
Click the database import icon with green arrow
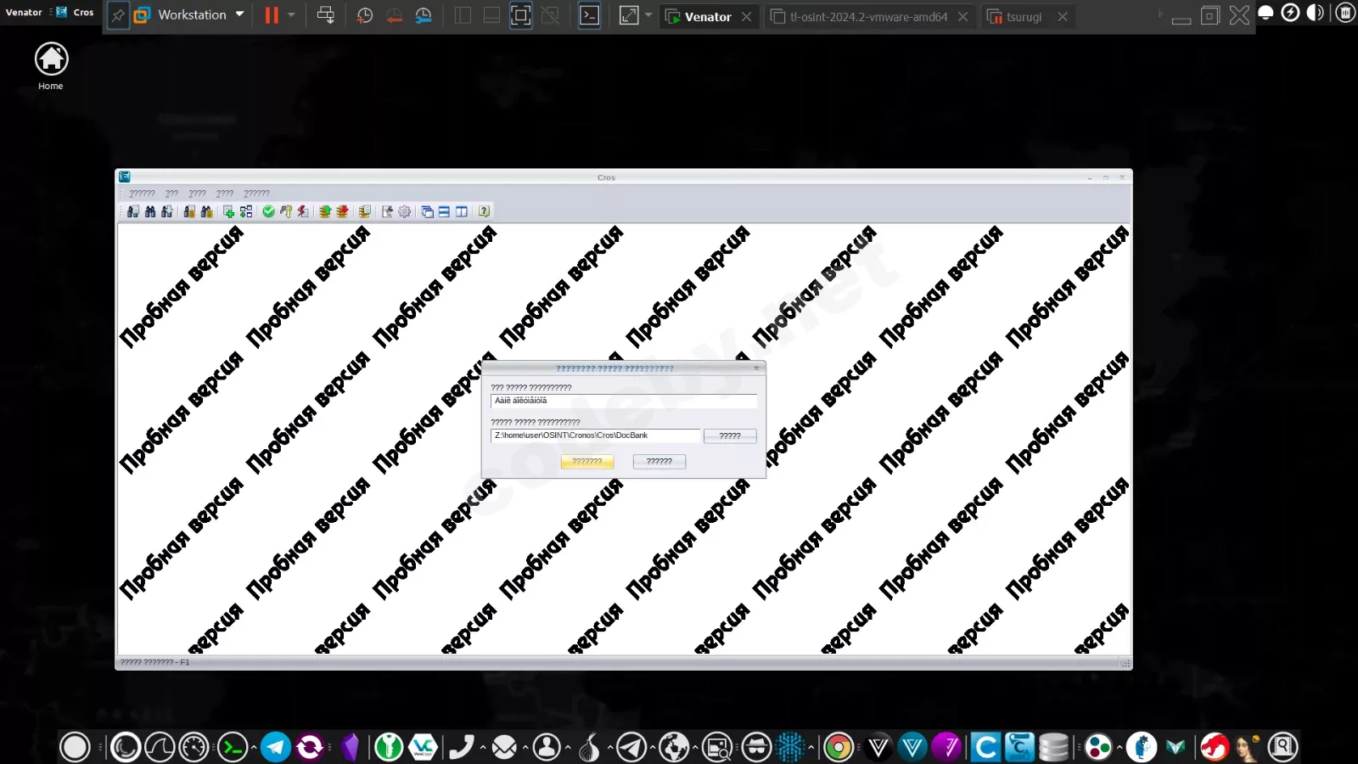[325, 211]
